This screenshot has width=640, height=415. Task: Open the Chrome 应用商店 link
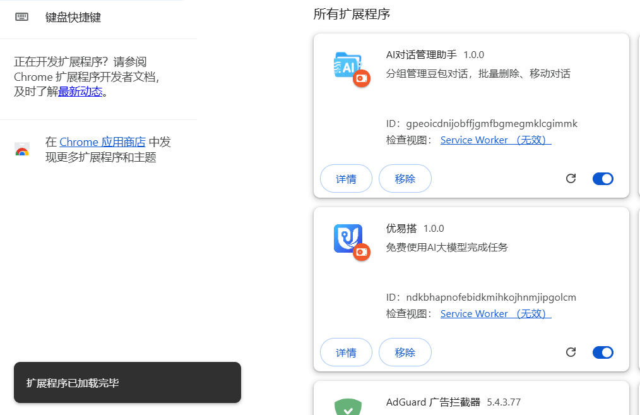tap(102, 142)
